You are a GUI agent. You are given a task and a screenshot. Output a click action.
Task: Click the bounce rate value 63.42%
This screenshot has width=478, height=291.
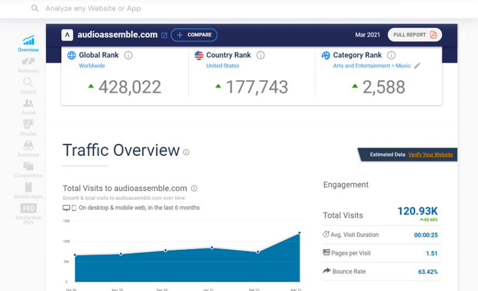click(x=427, y=272)
